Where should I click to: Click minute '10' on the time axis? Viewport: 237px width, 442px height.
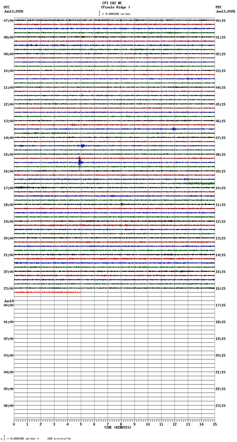tap(148, 424)
